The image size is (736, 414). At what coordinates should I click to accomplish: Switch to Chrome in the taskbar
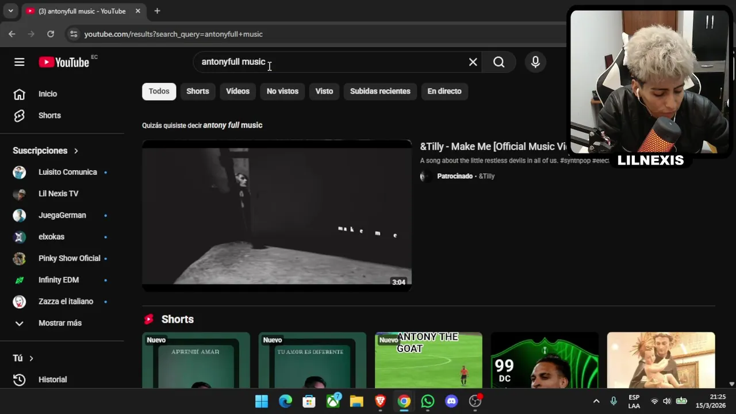(x=404, y=401)
